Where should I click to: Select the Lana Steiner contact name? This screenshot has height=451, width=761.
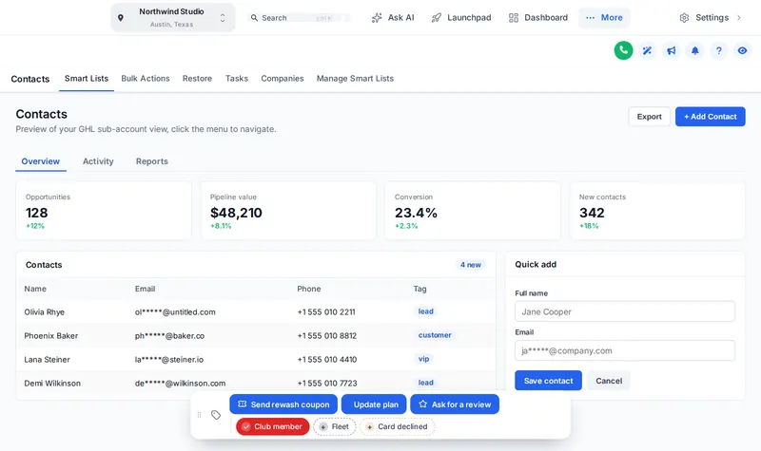(x=47, y=360)
